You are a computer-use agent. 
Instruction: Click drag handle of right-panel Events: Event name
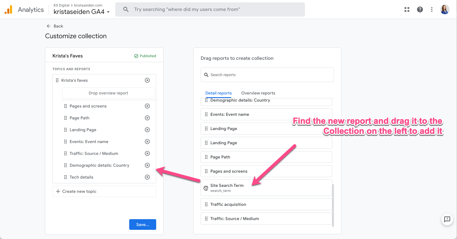tap(206, 114)
